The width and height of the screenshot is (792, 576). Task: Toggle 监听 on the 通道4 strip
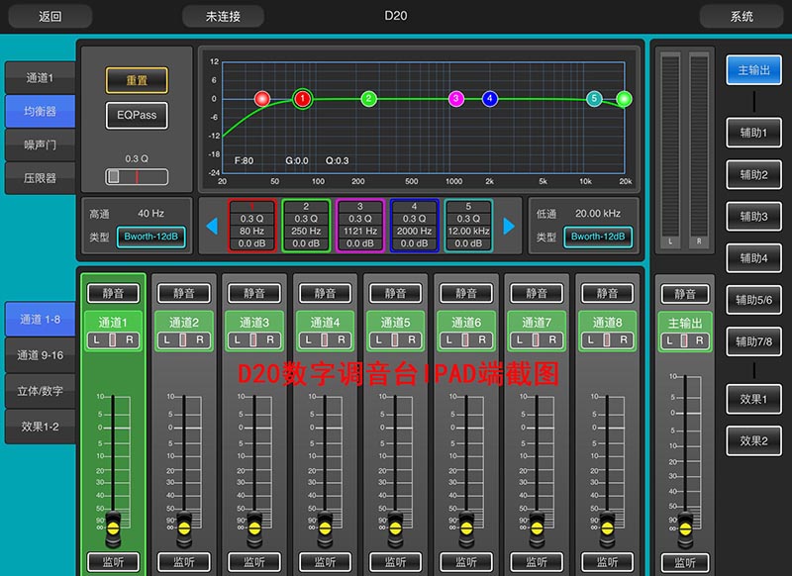325,562
